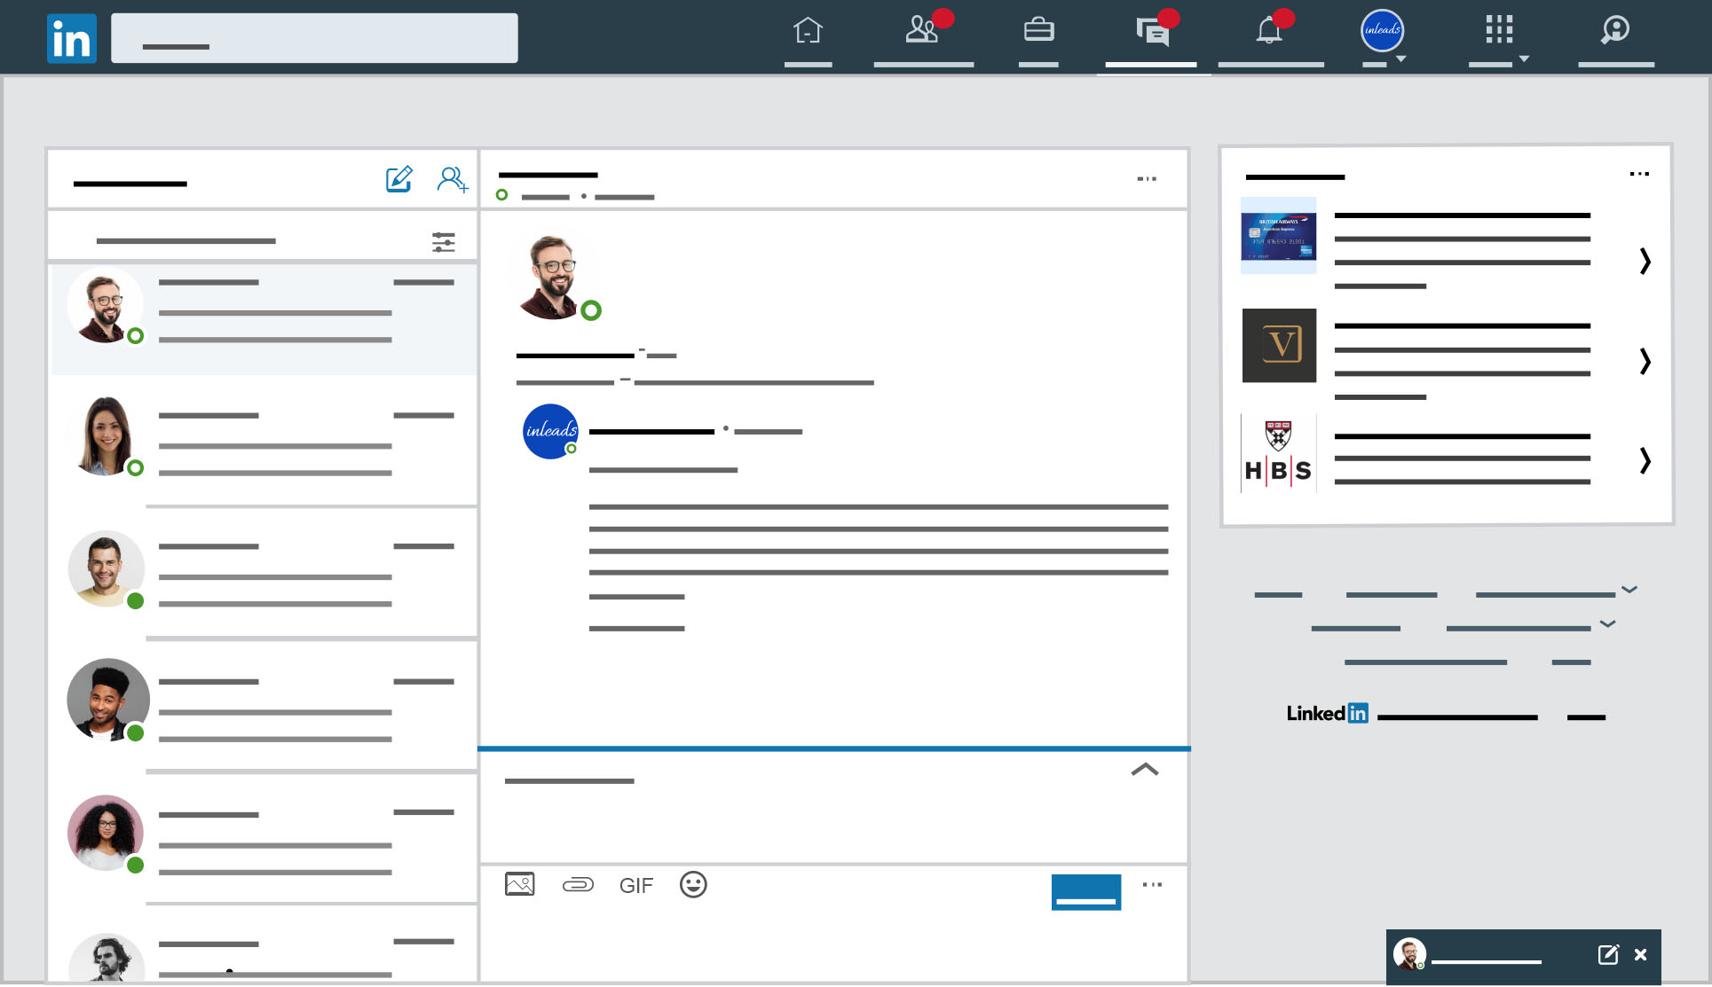Click the paperclip attachment icon
Image resolution: width=1712 pixels, height=987 pixels.
pos(578,884)
